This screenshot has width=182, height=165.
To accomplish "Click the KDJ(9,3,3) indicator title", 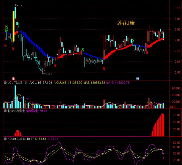I will coord(15,139).
